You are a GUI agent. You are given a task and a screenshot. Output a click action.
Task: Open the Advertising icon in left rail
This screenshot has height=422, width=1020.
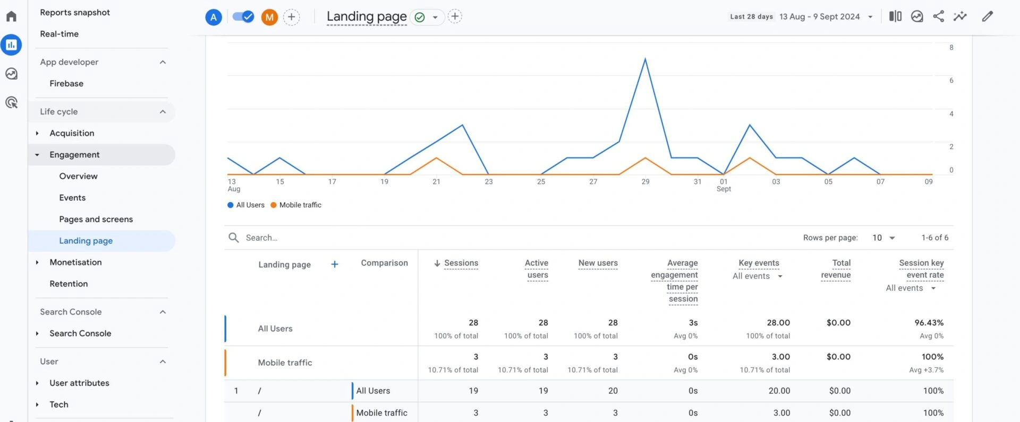pos(11,102)
